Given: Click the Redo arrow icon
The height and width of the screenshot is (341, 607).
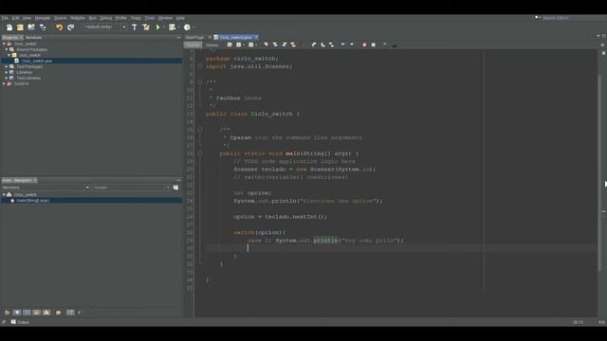Looking at the screenshot, I should click(70, 27).
